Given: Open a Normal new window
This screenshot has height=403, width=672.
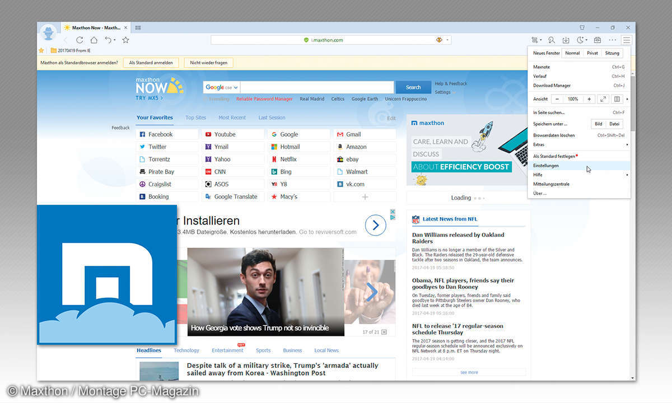Looking at the screenshot, I should (572, 53).
